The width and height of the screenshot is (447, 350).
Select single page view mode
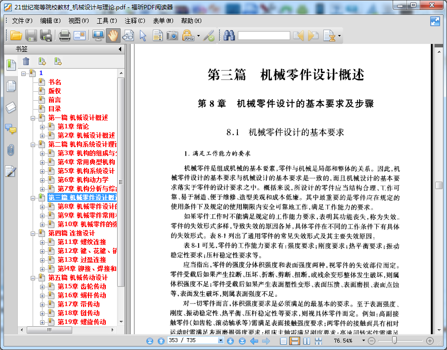click(x=283, y=341)
